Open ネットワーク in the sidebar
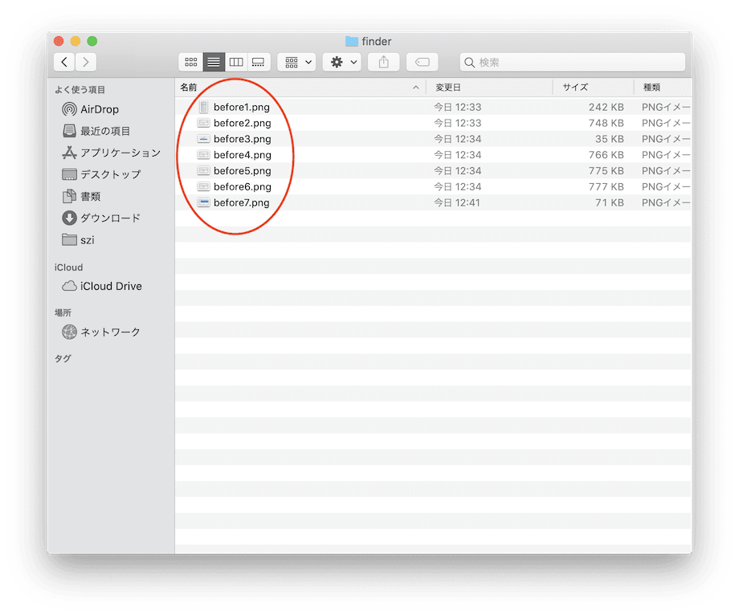The width and height of the screenshot is (739, 616). coord(101,332)
